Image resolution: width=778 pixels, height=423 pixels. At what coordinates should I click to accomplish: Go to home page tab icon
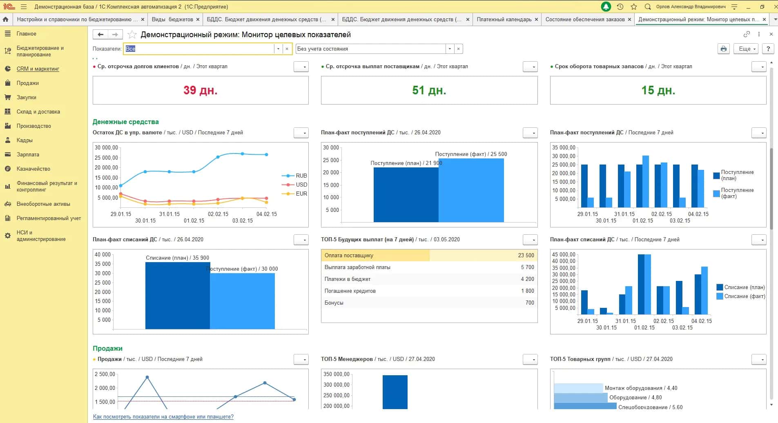coord(6,19)
